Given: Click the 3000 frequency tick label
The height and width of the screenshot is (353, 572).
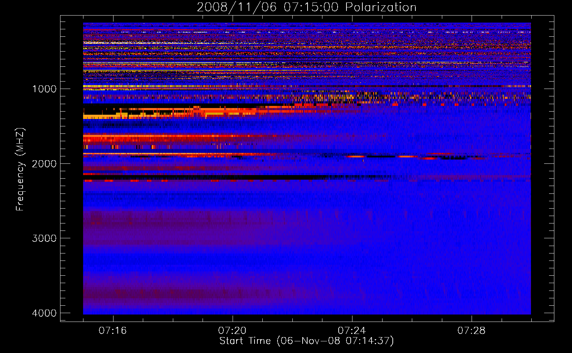Looking at the screenshot, I should pos(44,238).
